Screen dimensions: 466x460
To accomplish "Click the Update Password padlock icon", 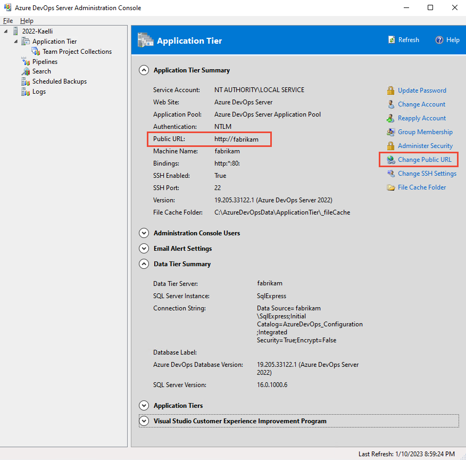I will pos(390,90).
